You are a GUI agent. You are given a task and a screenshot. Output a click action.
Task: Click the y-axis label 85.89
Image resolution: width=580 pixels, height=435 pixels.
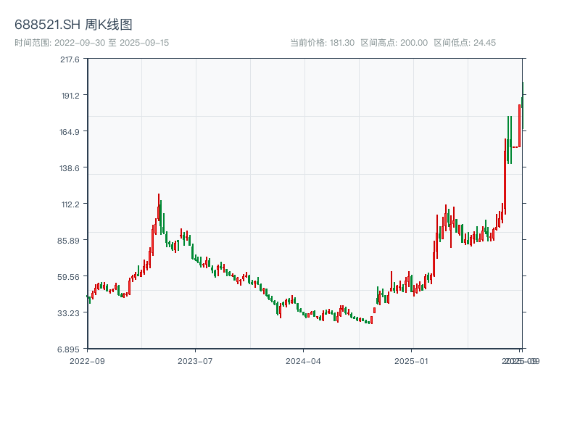point(68,241)
